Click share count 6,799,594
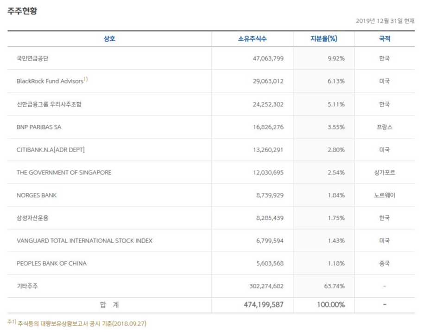The image size is (424, 332). [270, 241]
